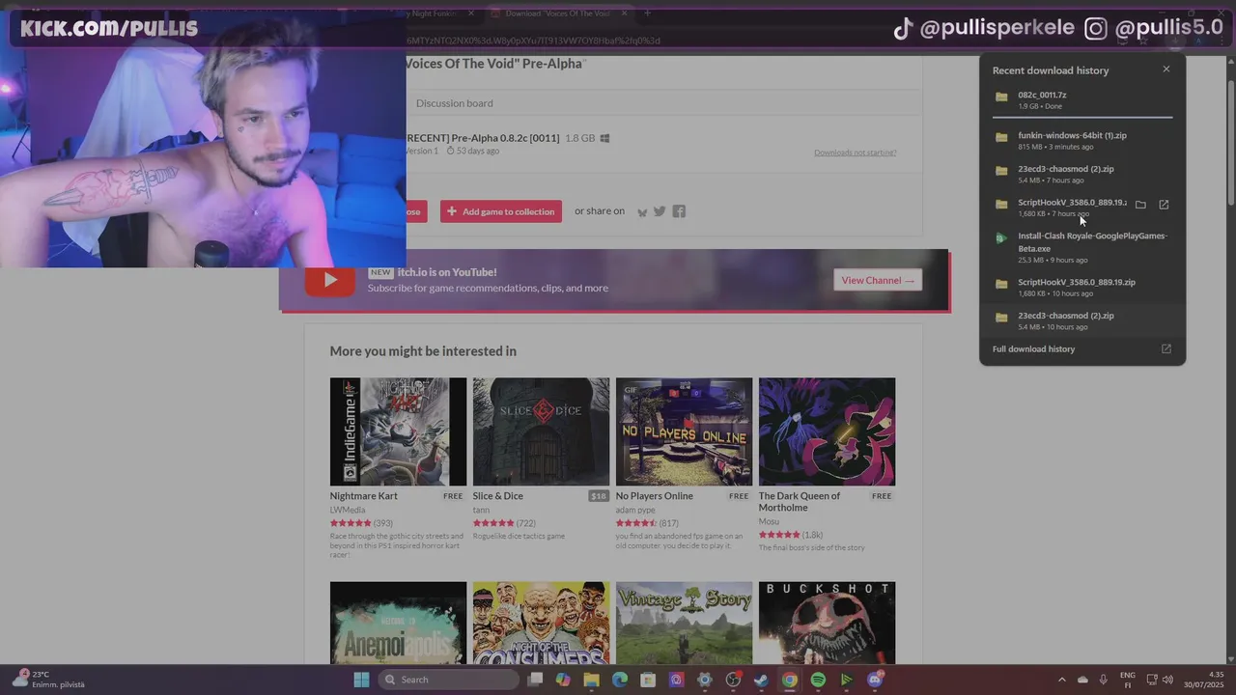Open File Explorer from taskbar

pos(591,680)
